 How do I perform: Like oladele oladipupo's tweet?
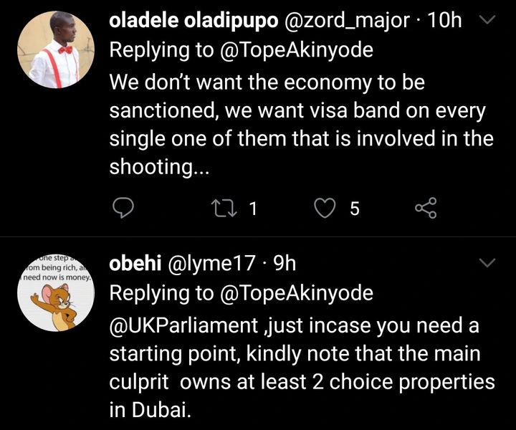pos(326,209)
